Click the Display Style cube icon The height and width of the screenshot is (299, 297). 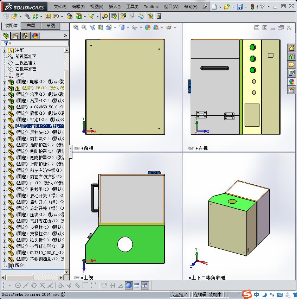point(122,27)
